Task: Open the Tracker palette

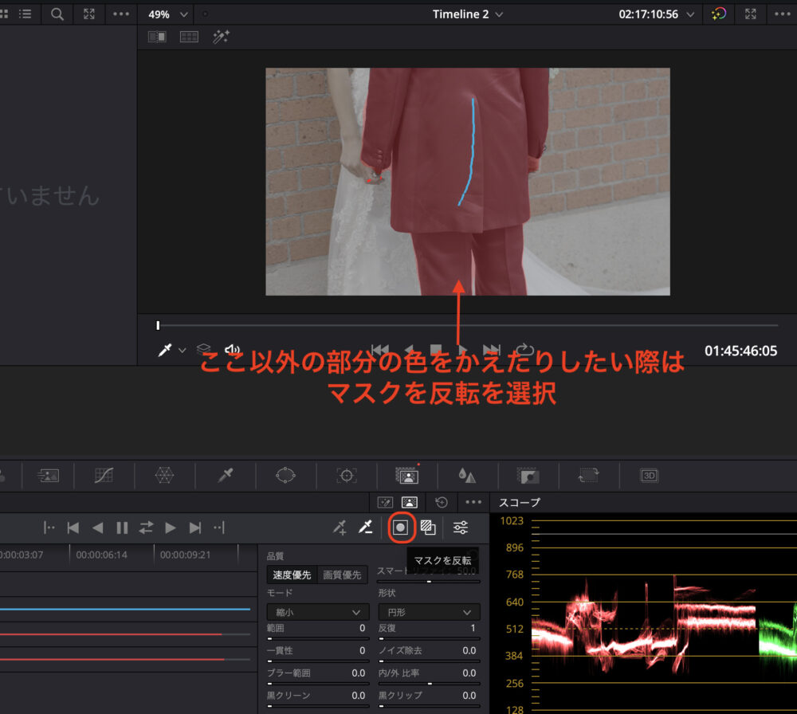Action: (x=347, y=476)
